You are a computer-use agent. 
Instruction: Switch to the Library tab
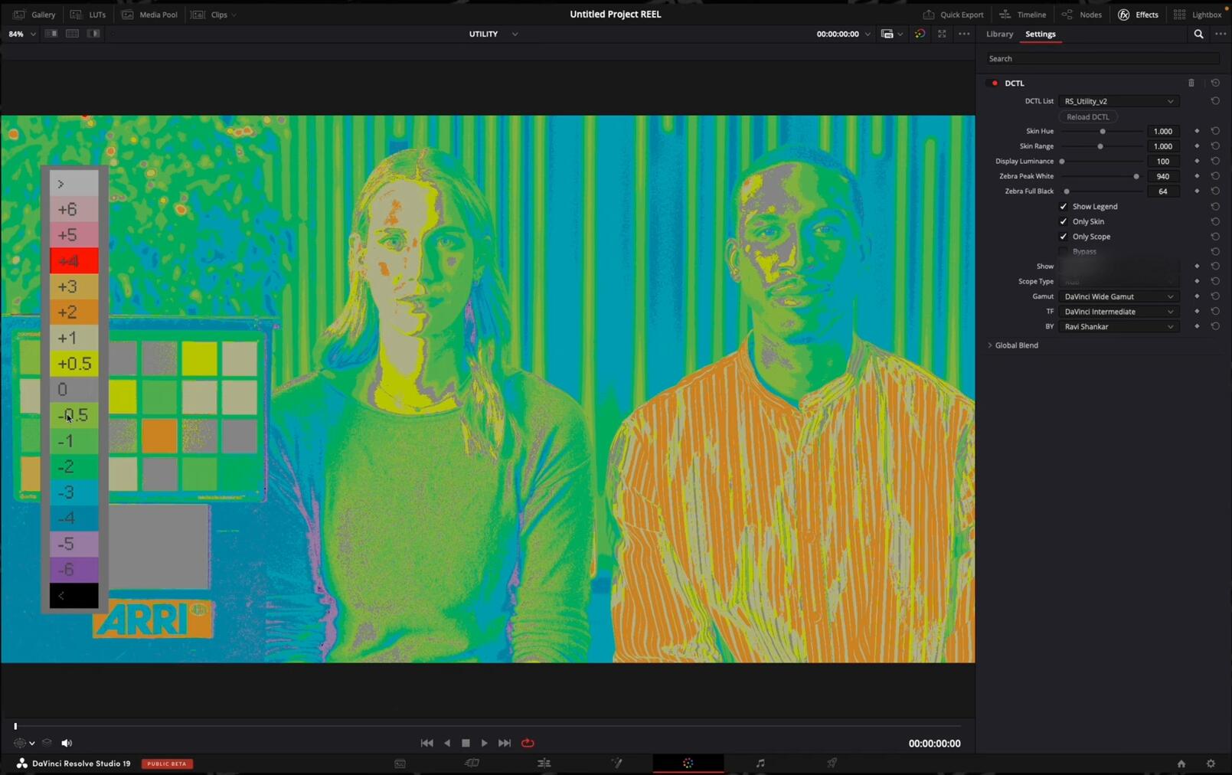pos(999,34)
